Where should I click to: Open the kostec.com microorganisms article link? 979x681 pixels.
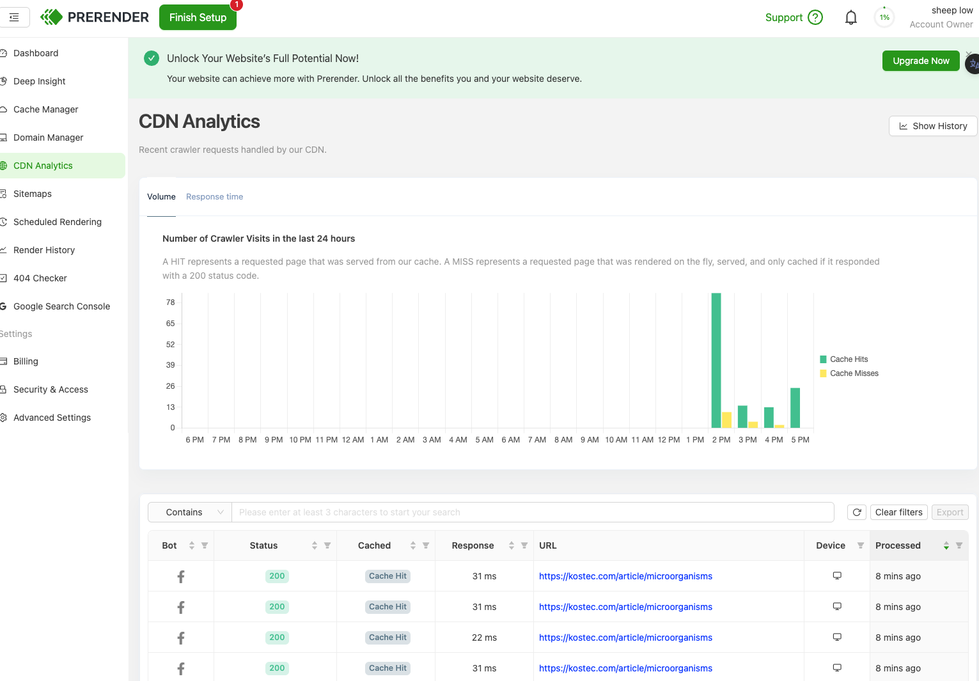click(x=625, y=575)
